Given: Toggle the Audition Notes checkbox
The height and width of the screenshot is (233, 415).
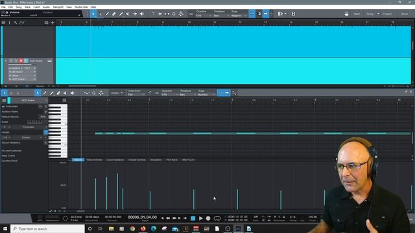Looking at the screenshot, I should [x=45, y=111].
